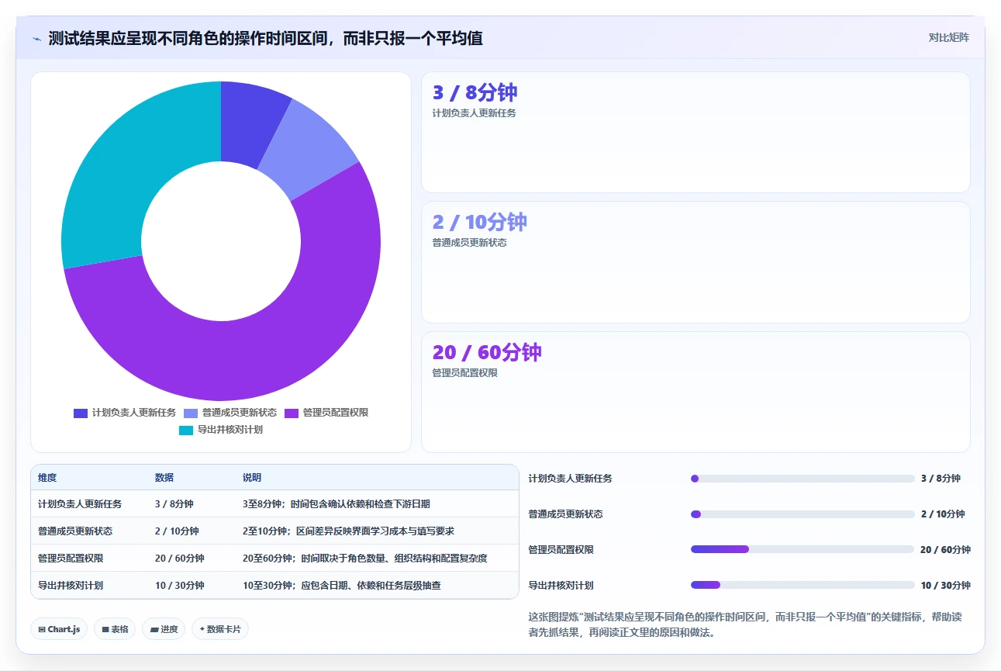Screen dimensions: 1001x671
Task: Click the 普通成员更新状态 progress bar
Action: [x=803, y=514]
